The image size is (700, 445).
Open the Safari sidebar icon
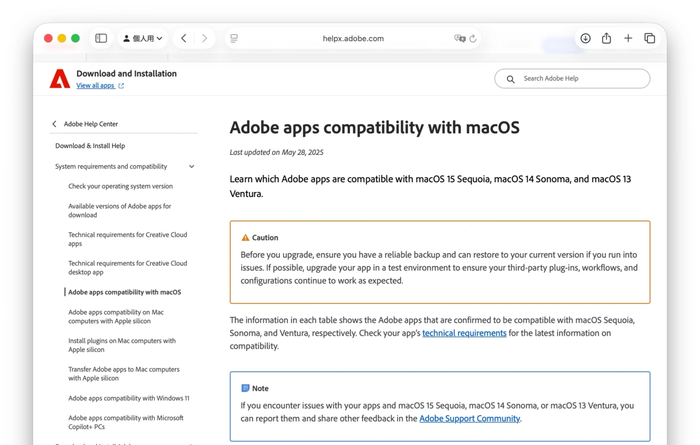[101, 38]
